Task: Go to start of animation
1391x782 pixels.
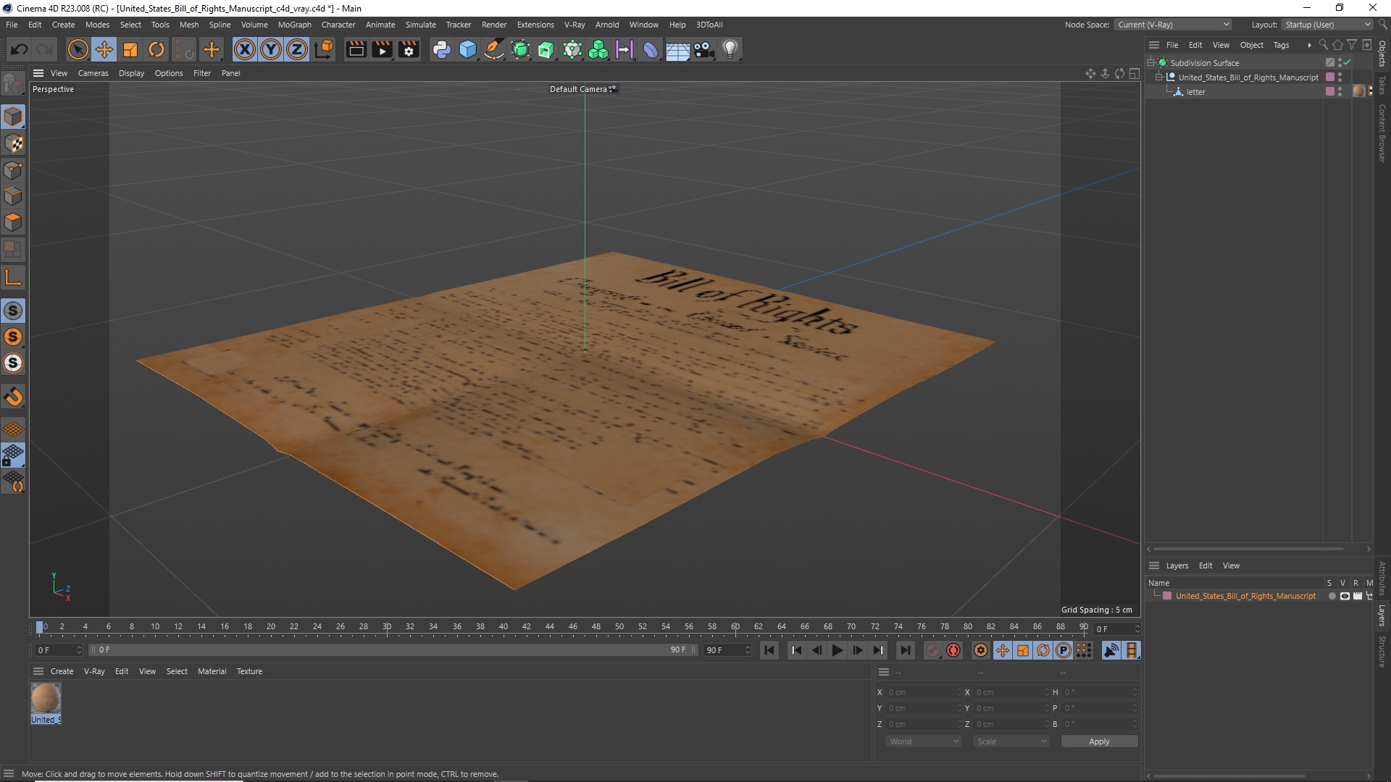Action: 769,650
